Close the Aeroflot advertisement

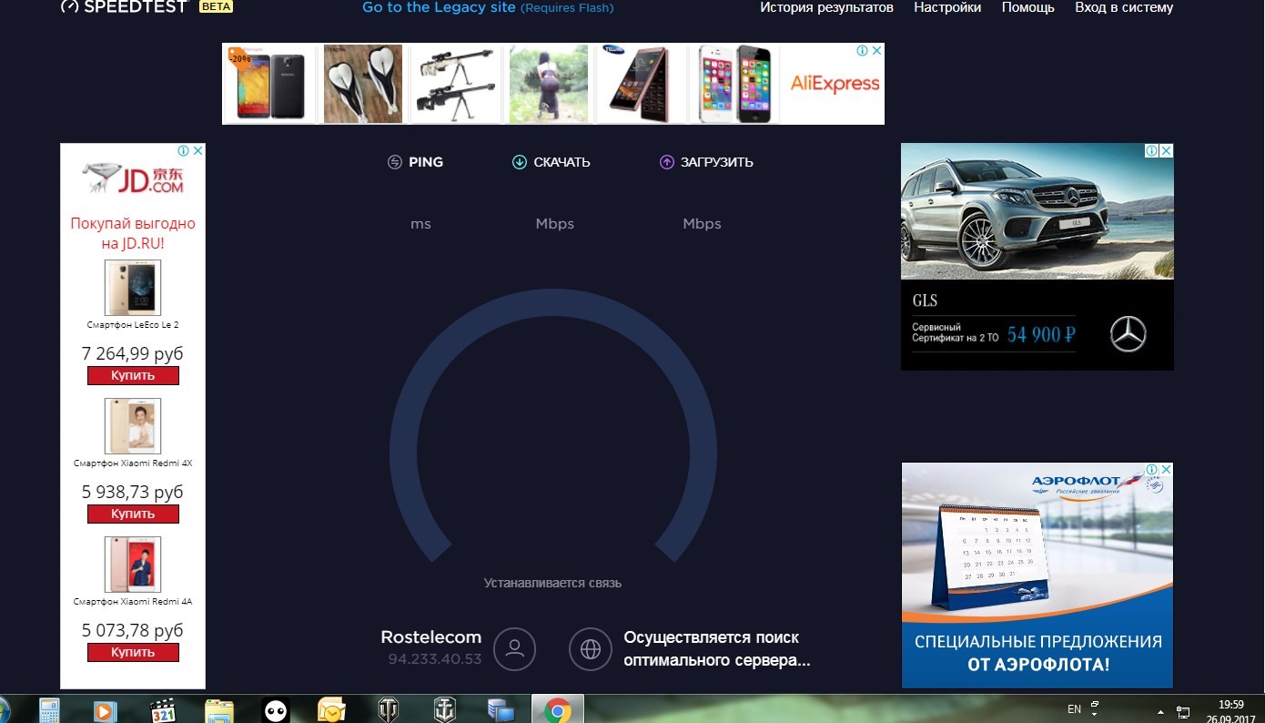click(x=1166, y=470)
